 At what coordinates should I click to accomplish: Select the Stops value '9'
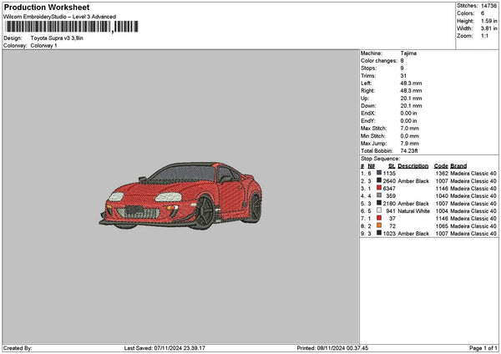pos(402,68)
